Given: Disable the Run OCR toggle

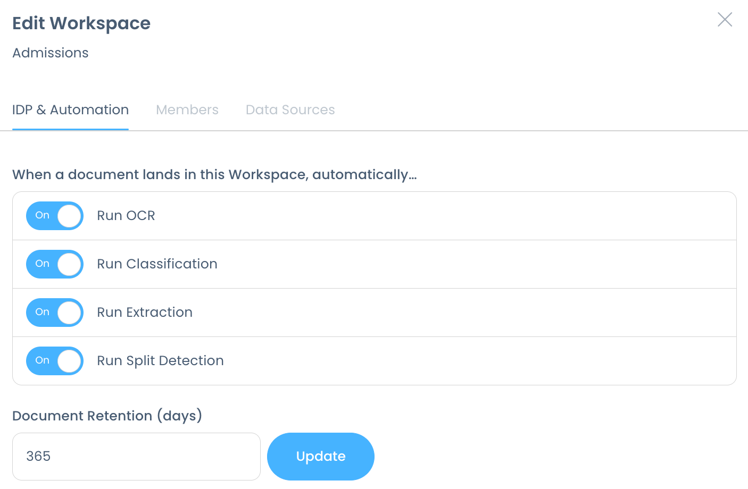Looking at the screenshot, I should pyautogui.click(x=55, y=216).
